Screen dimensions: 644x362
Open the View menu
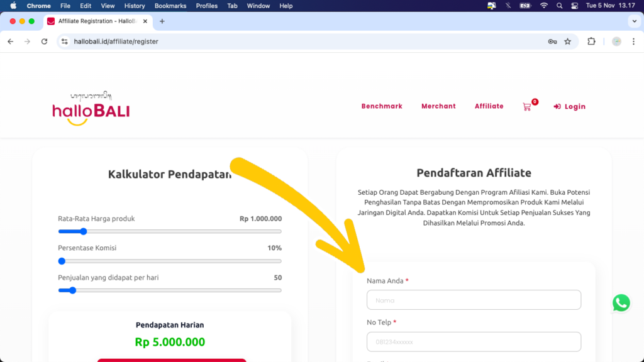108,6
